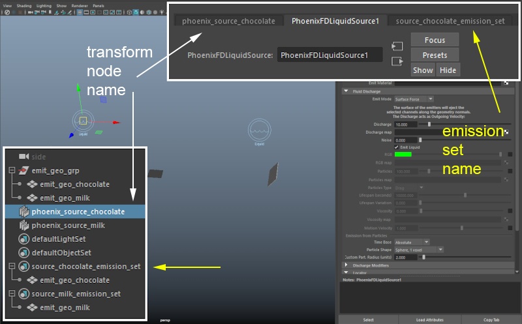Open the View menu in viewport panel
Image resolution: width=522 pixels, height=324 pixels.
tap(7, 6)
